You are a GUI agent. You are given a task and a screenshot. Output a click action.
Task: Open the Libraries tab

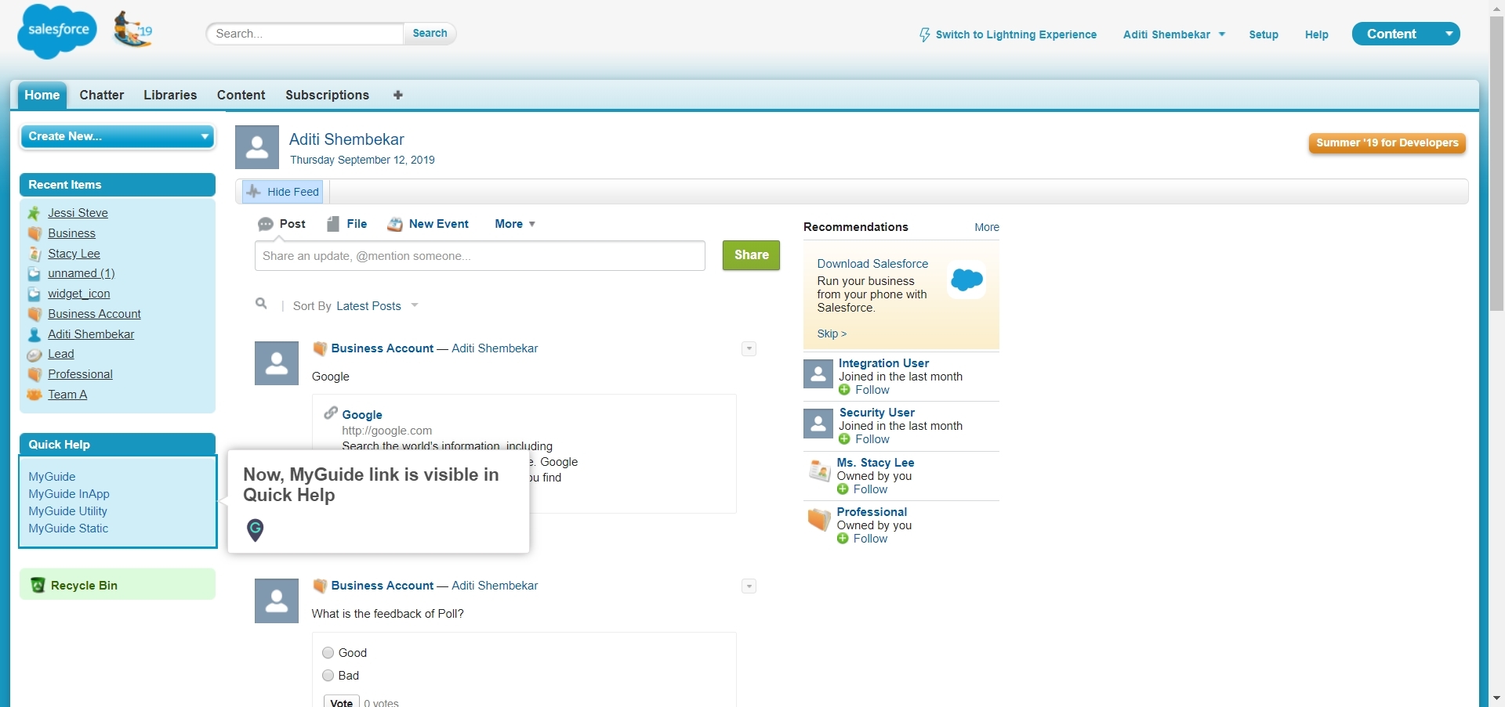[x=170, y=95]
